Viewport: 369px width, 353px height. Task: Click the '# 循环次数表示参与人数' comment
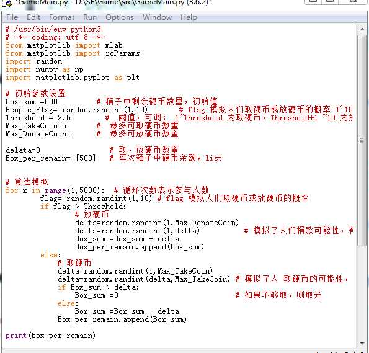[x=161, y=190]
